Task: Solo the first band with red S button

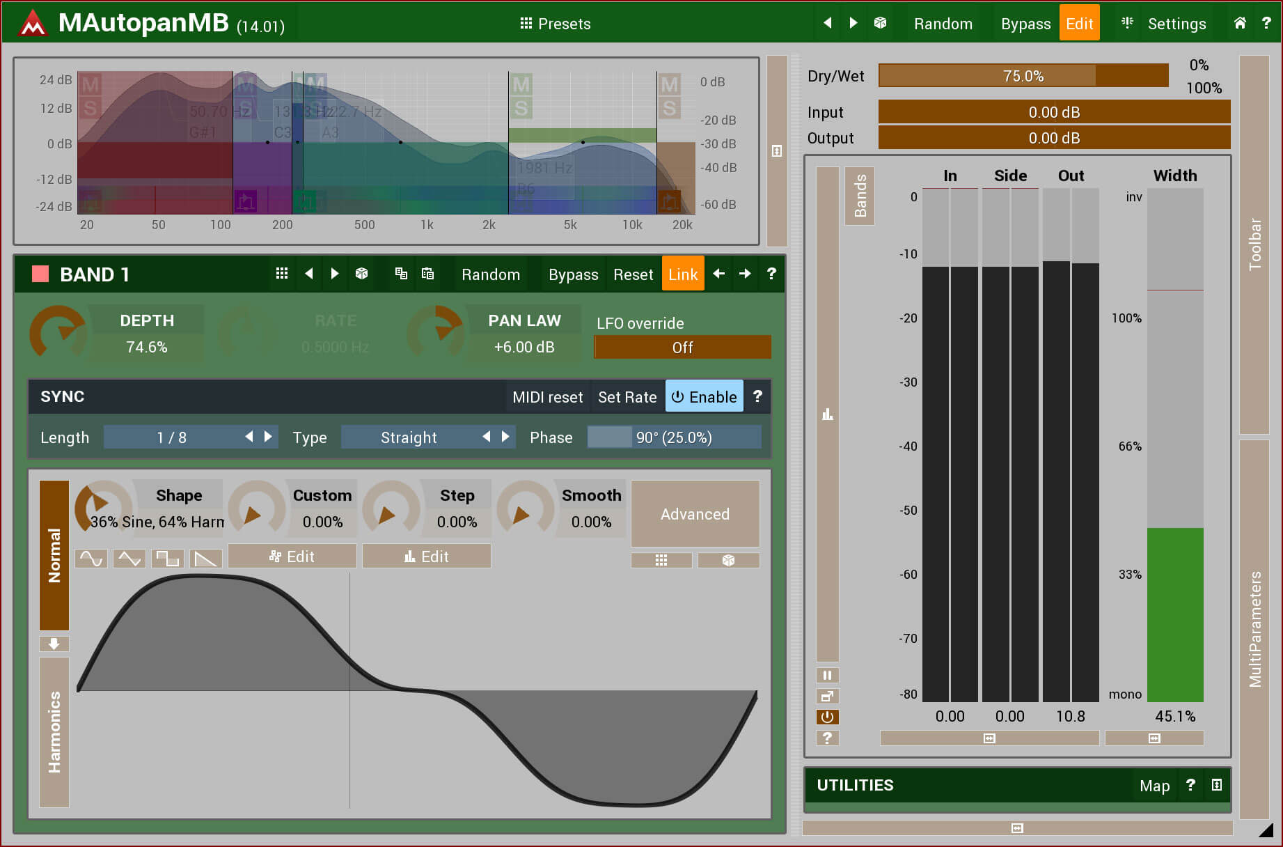Action: (x=90, y=109)
